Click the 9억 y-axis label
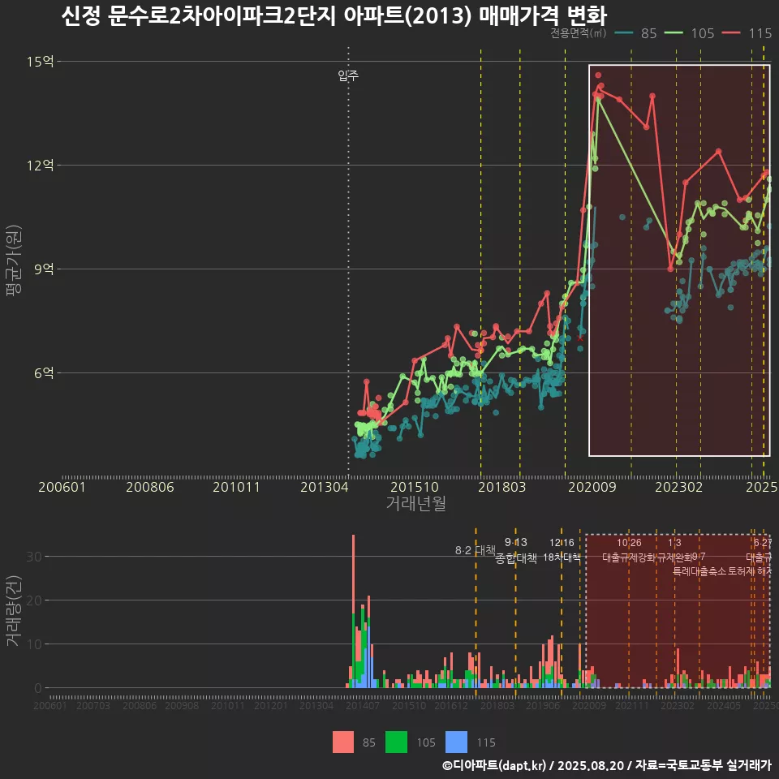The image size is (779, 779). click(x=44, y=269)
